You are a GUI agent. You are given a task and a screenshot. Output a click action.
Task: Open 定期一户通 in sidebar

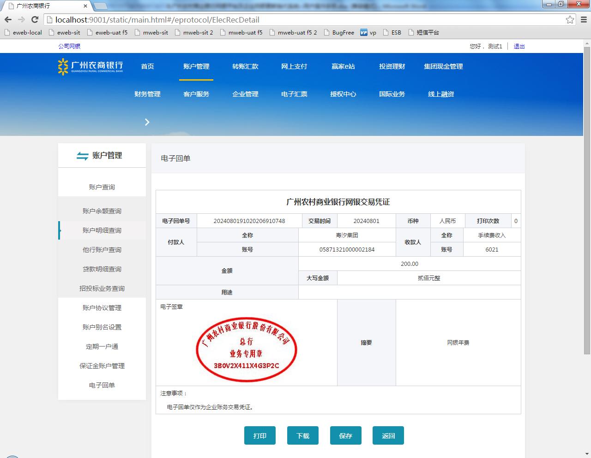(102, 346)
